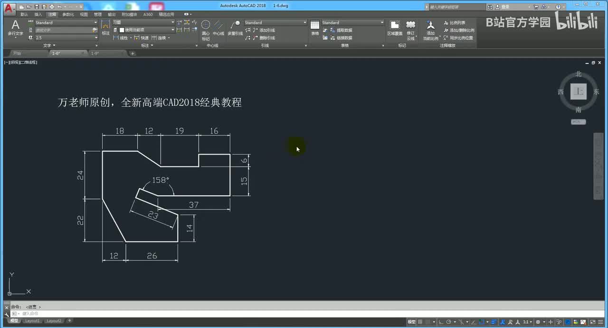The height and width of the screenshot is (328, 608).
Task: Click the New file quick access icon
Action: click(22, 7)
